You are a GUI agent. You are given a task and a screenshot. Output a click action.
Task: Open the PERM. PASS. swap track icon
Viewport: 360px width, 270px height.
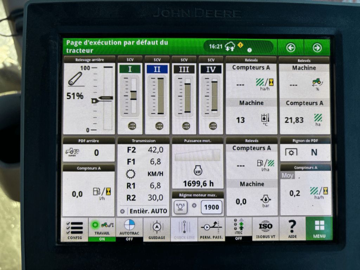tap(211, 229)
